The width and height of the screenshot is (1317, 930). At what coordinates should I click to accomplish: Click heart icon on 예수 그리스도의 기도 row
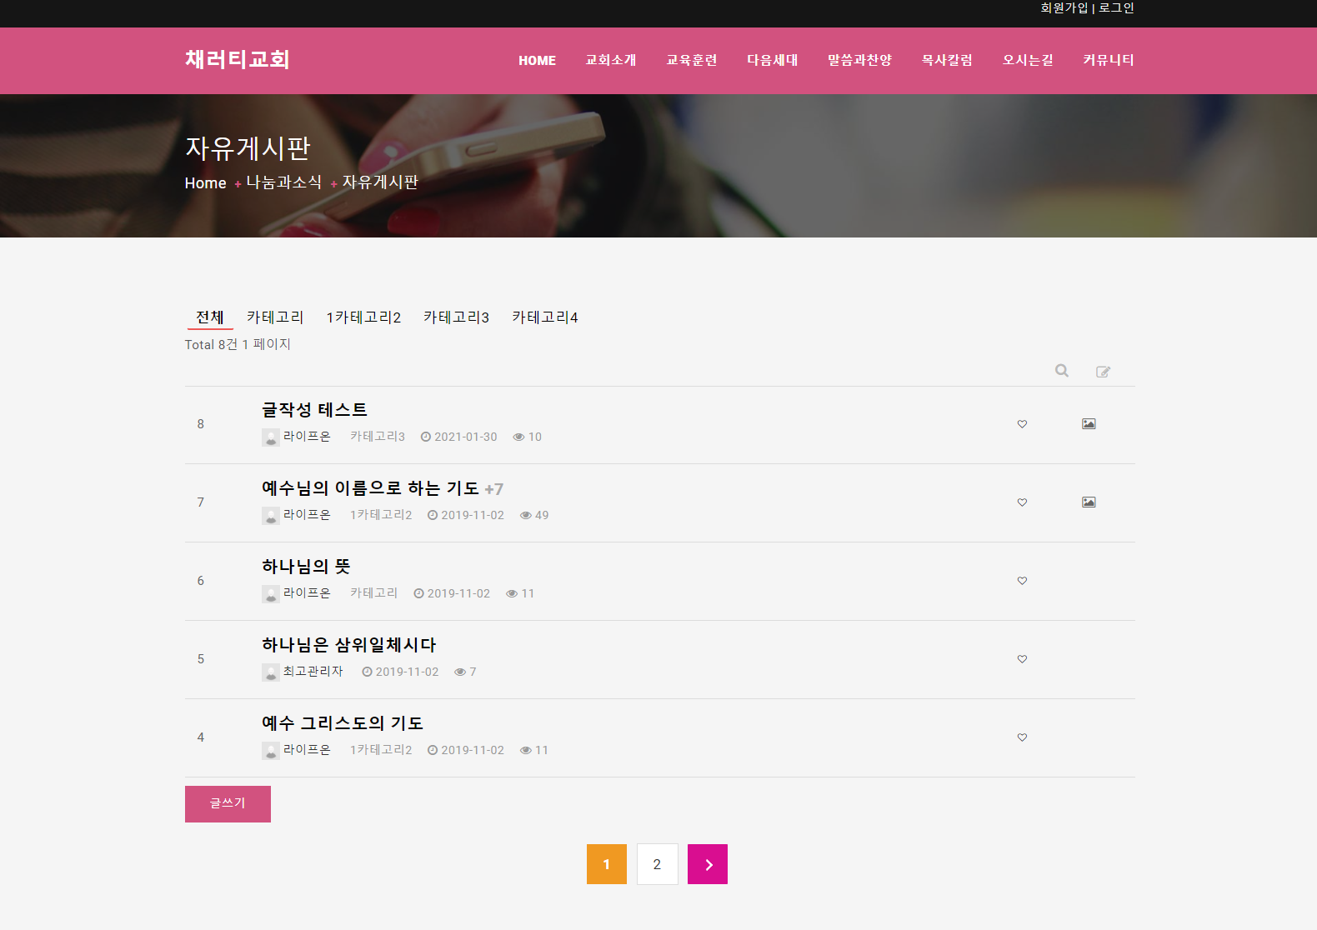click(x=1022, y=737)
